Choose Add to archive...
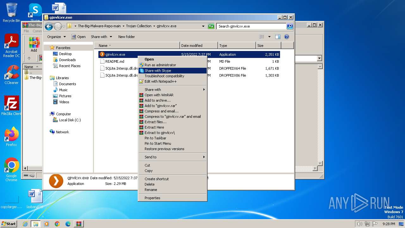This screenshot has width=405, height=228. click(172, 100)
